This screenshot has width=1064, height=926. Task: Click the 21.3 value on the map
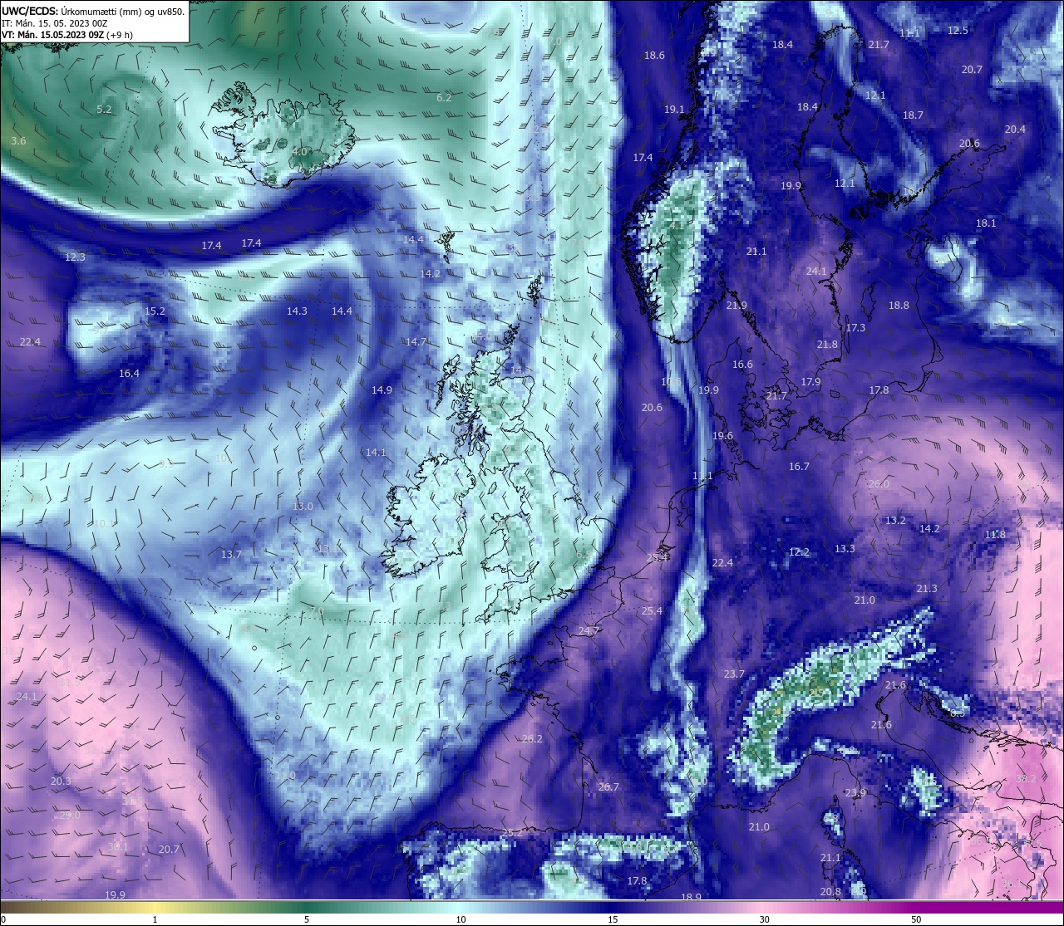coord(927,589)
